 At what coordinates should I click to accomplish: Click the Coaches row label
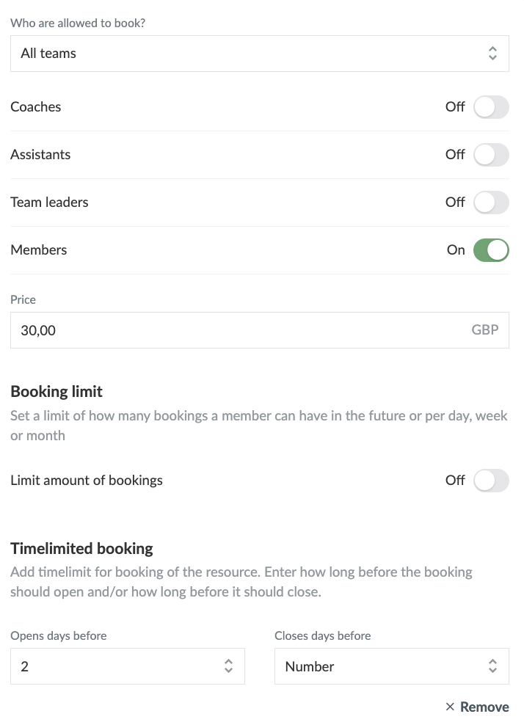tap(36, 107)
